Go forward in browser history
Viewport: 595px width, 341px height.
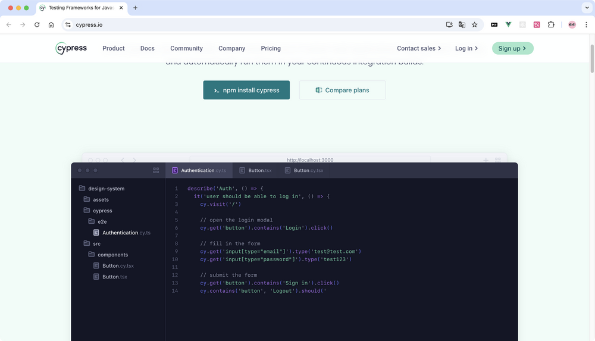[x=23, y=24]
